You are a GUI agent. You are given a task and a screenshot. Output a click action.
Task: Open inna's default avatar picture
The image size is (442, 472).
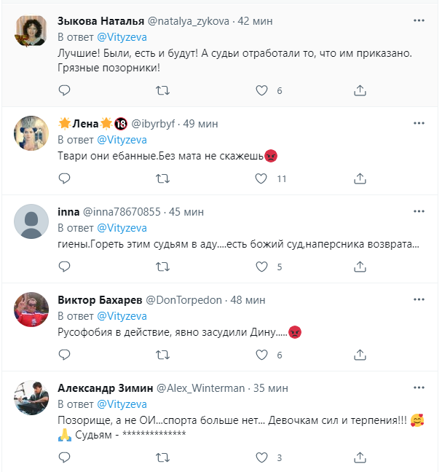31,221
